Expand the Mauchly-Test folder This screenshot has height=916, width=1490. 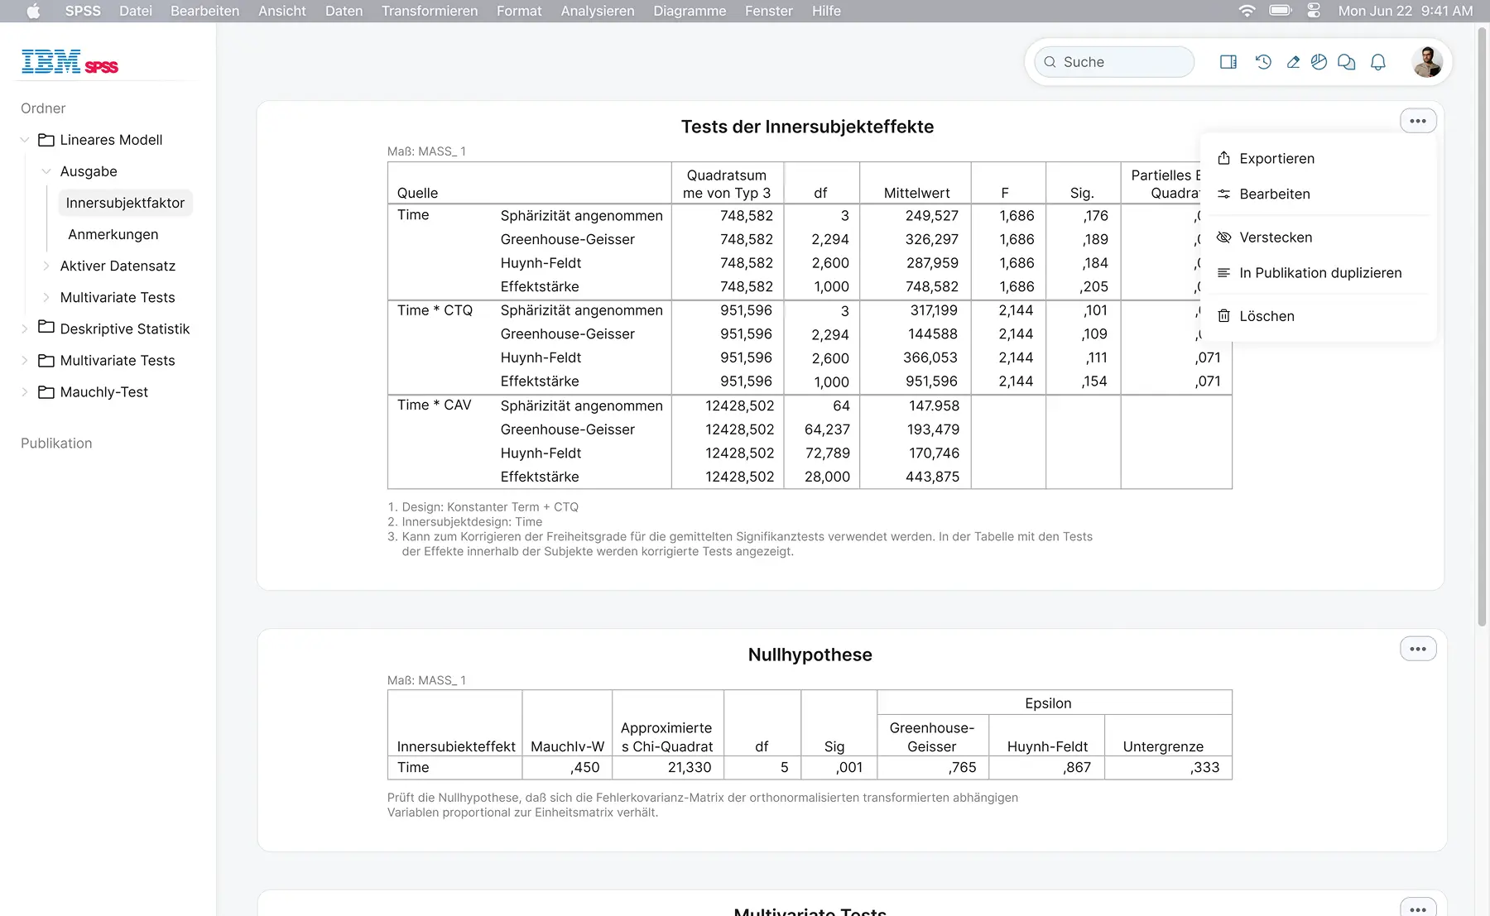pos(25,392)
